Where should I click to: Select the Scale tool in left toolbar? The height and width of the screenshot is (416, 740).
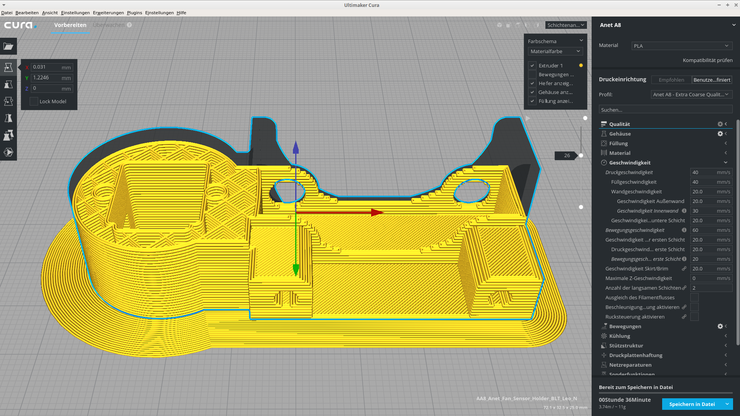pos(8,84)
